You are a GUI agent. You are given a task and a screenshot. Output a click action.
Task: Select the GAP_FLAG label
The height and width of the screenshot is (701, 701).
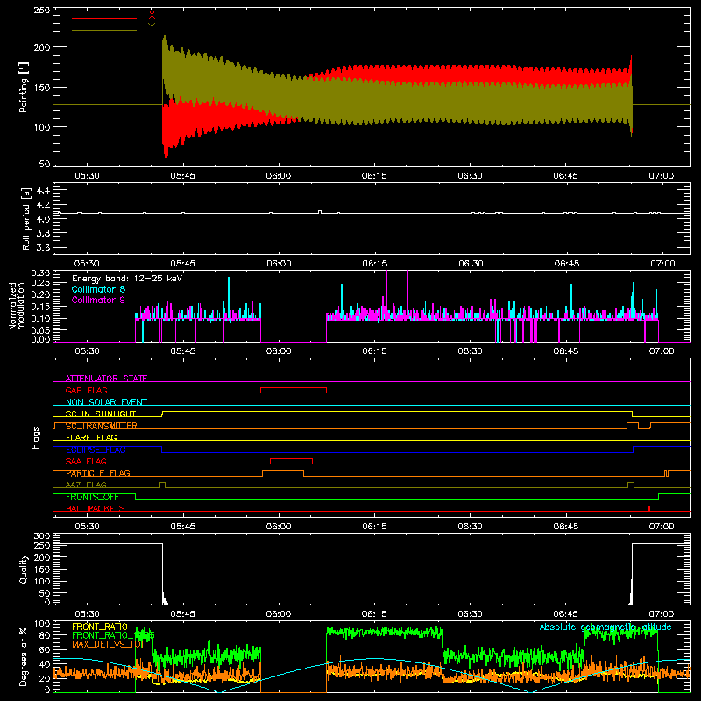pyautogui.click(x=87, y=390)
